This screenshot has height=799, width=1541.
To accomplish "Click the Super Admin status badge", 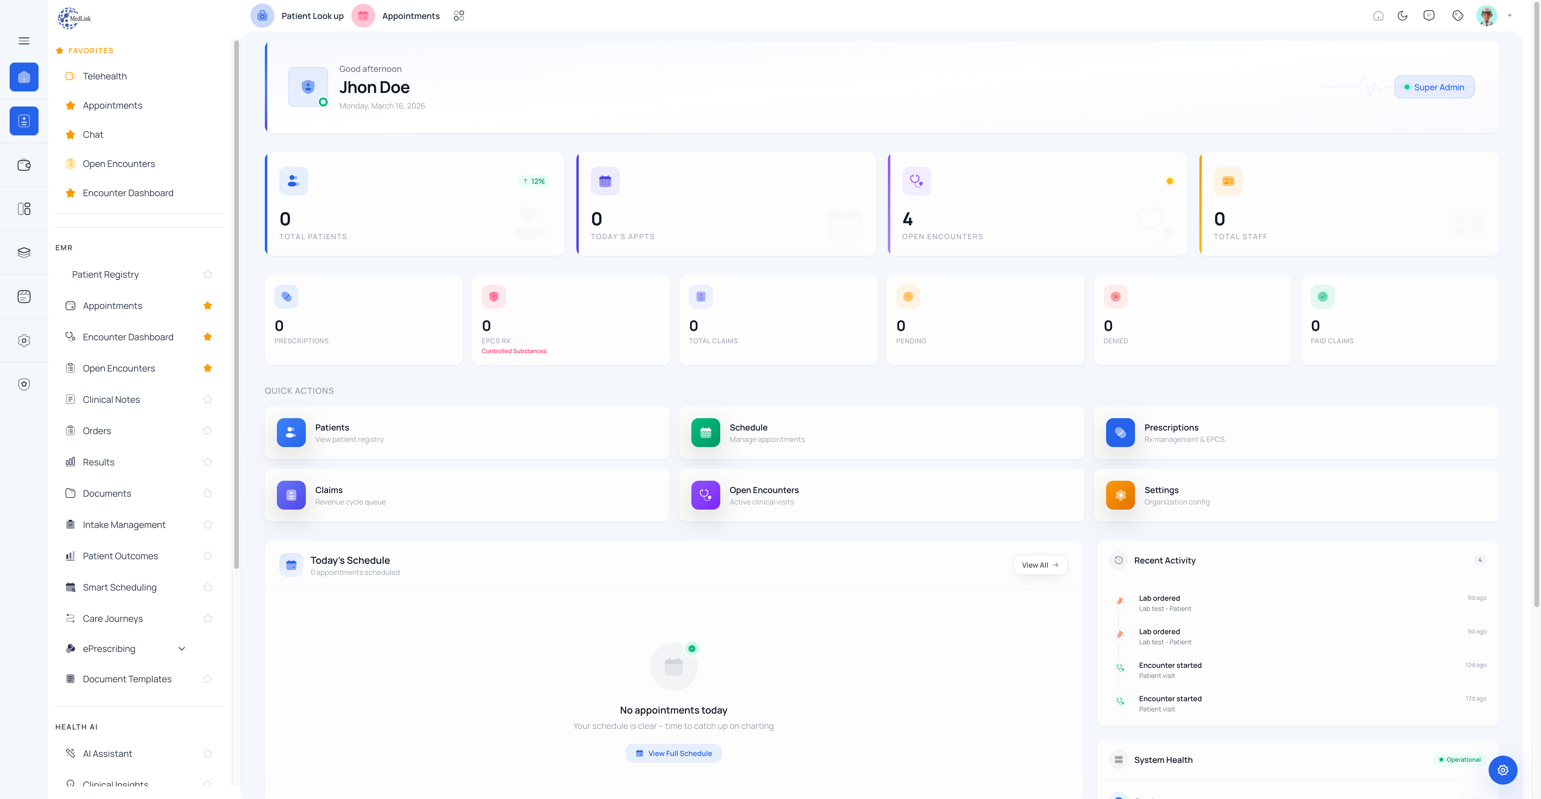I will (x=1434, y=87).
